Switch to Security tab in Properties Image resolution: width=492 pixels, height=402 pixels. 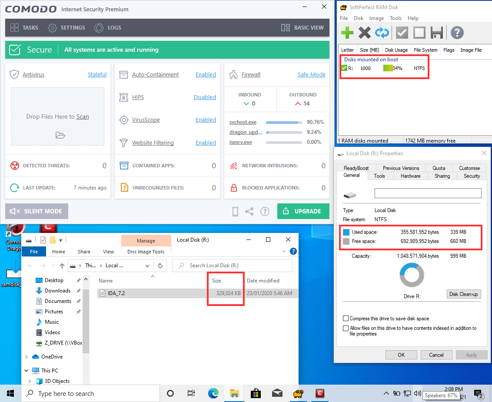coord(472,176)
